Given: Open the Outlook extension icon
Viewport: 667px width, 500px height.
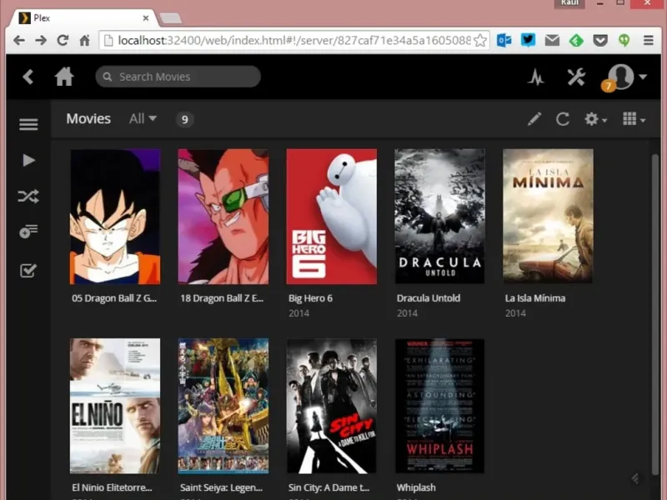Looking at the screenshot, I should pyautogui.click(x=504, y=40).
